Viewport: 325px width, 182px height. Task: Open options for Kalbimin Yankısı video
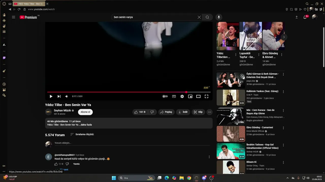(283, 92)
